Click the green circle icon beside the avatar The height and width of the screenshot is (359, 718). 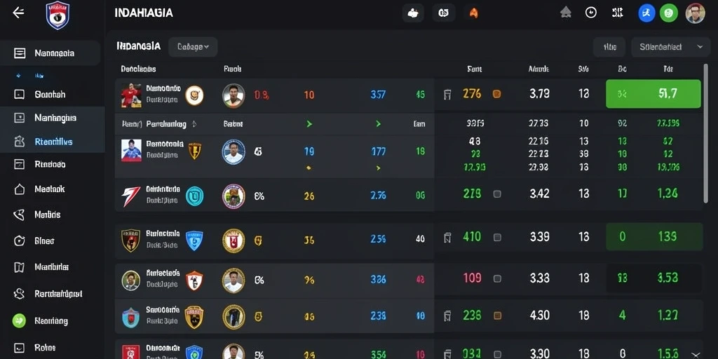[x=668, y=13]
